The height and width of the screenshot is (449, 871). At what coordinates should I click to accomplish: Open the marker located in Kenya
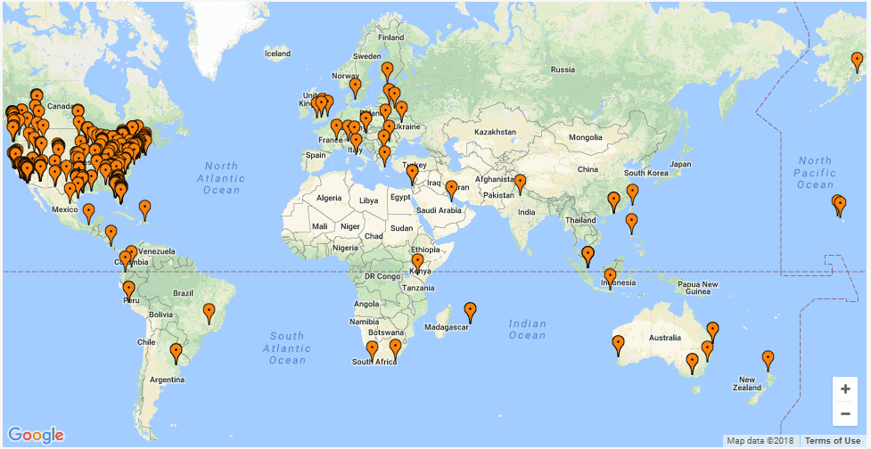[417, 263]
